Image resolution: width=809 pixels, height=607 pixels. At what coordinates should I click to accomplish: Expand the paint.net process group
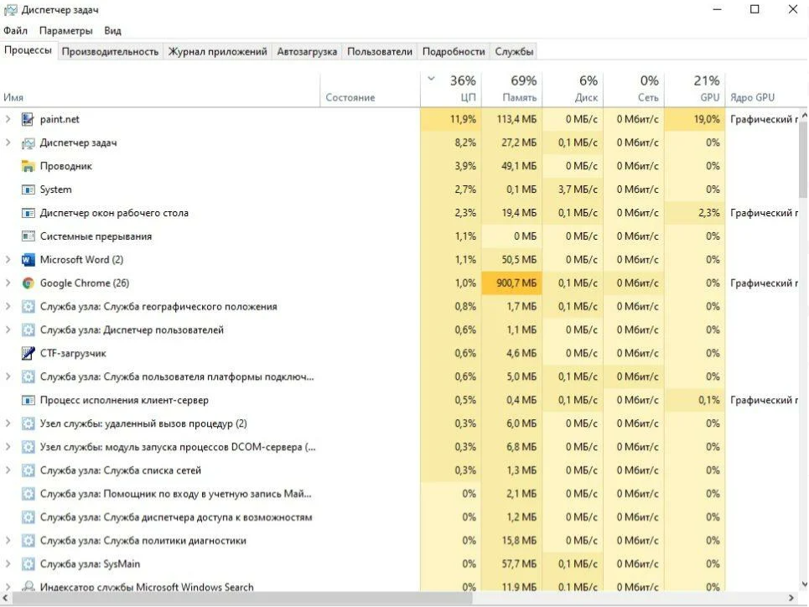(x=8, y=119)
